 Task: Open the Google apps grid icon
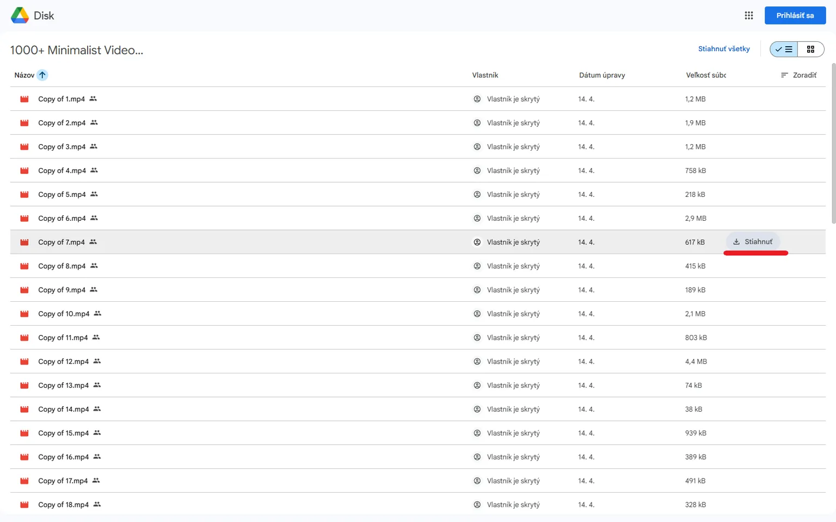click(748, 16)
